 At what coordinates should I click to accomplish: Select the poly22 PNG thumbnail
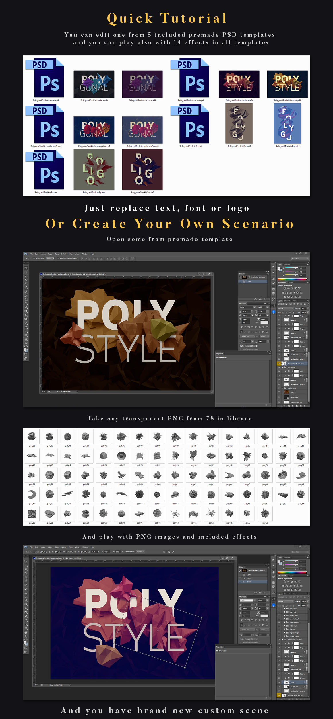122,456
